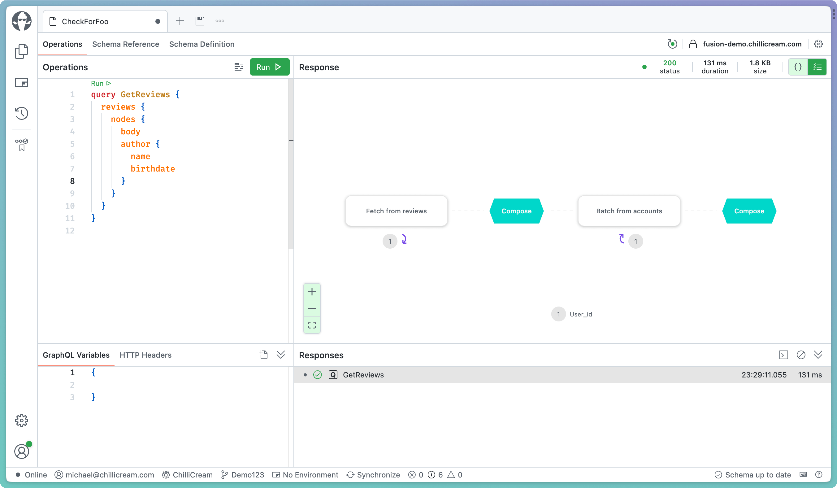Switch to Operations tab
Viewport: 837px width, 488px height.
tap(63, 44)
